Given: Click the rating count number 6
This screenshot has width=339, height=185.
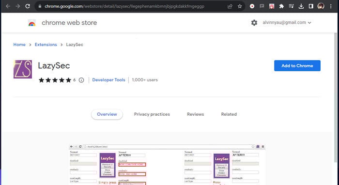Looking at the screenshot, I should tap(75, 80).
